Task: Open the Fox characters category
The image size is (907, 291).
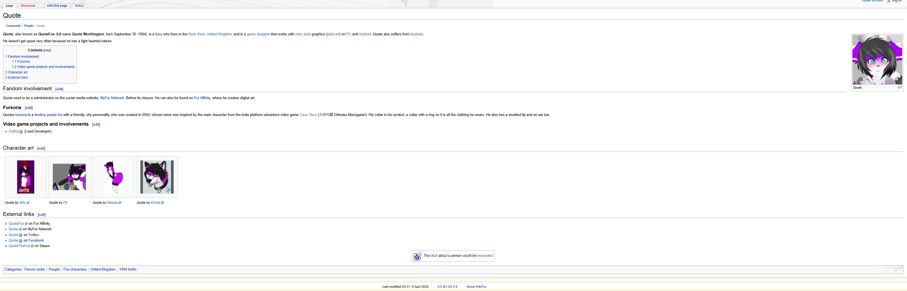Action: click(75, 269)
